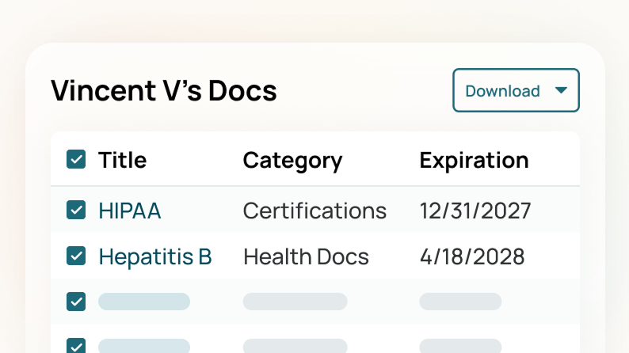Click the Vincent V's Docs heading
629x353 pixels.
coord(164,91)
